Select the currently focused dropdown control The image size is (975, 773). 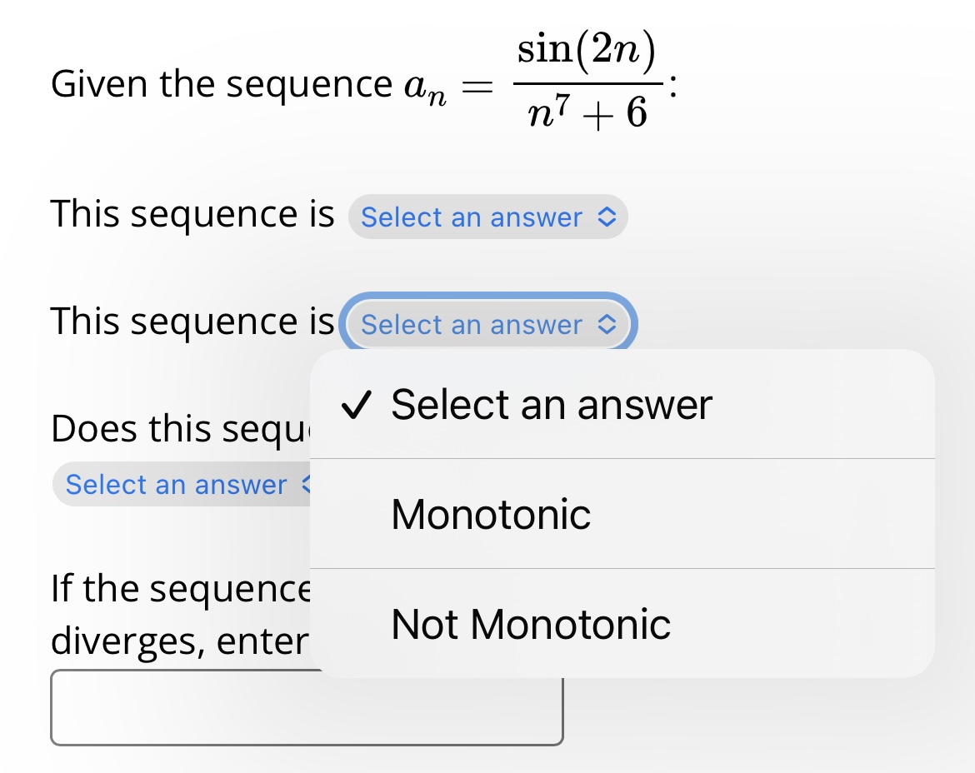click(x=487, y=325)
